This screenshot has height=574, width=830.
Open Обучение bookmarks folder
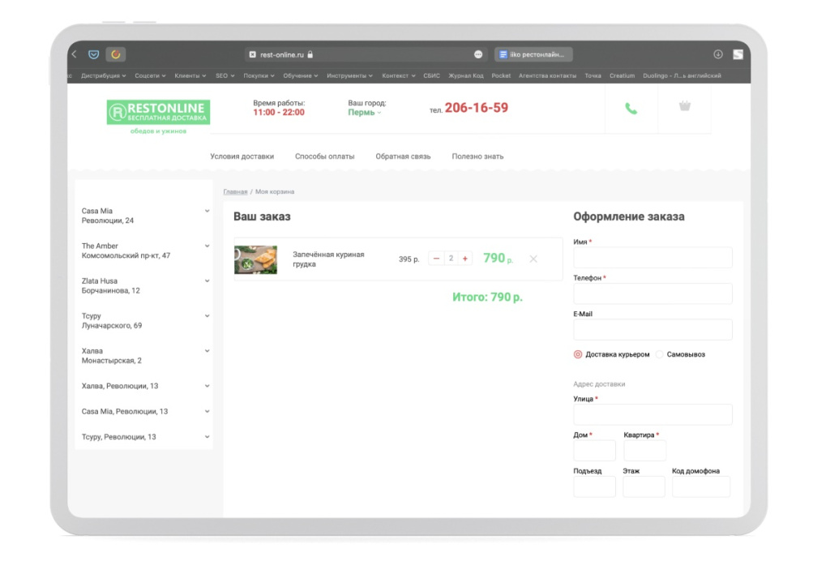point(300,75)
